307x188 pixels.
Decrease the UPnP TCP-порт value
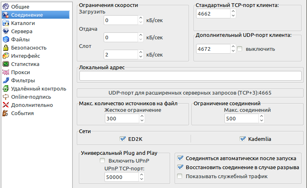pyautogui.click(x=141, y=179)
